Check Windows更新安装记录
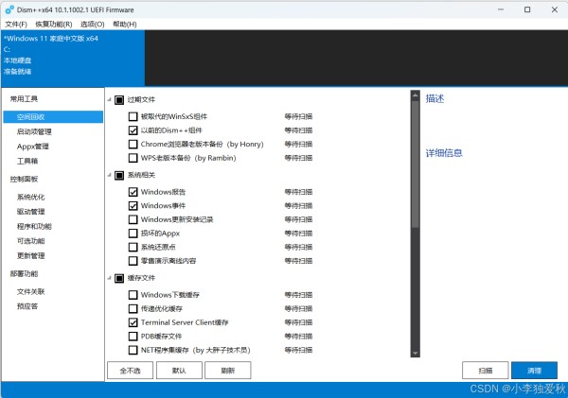 pyautogui.click(x=133, y=219)
